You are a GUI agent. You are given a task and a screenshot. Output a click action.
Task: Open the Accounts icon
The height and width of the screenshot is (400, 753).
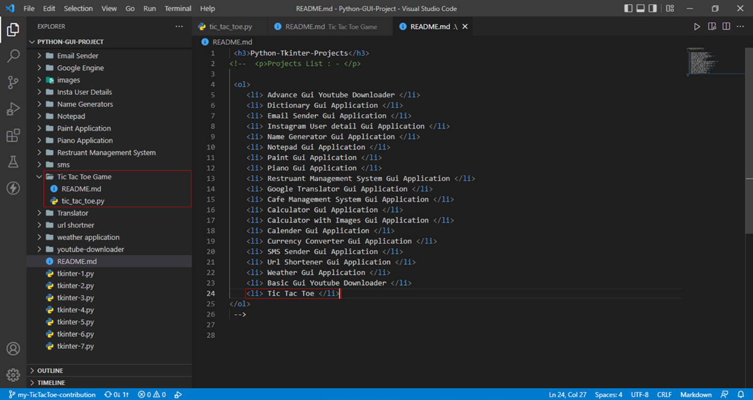[x=13, y=349]
